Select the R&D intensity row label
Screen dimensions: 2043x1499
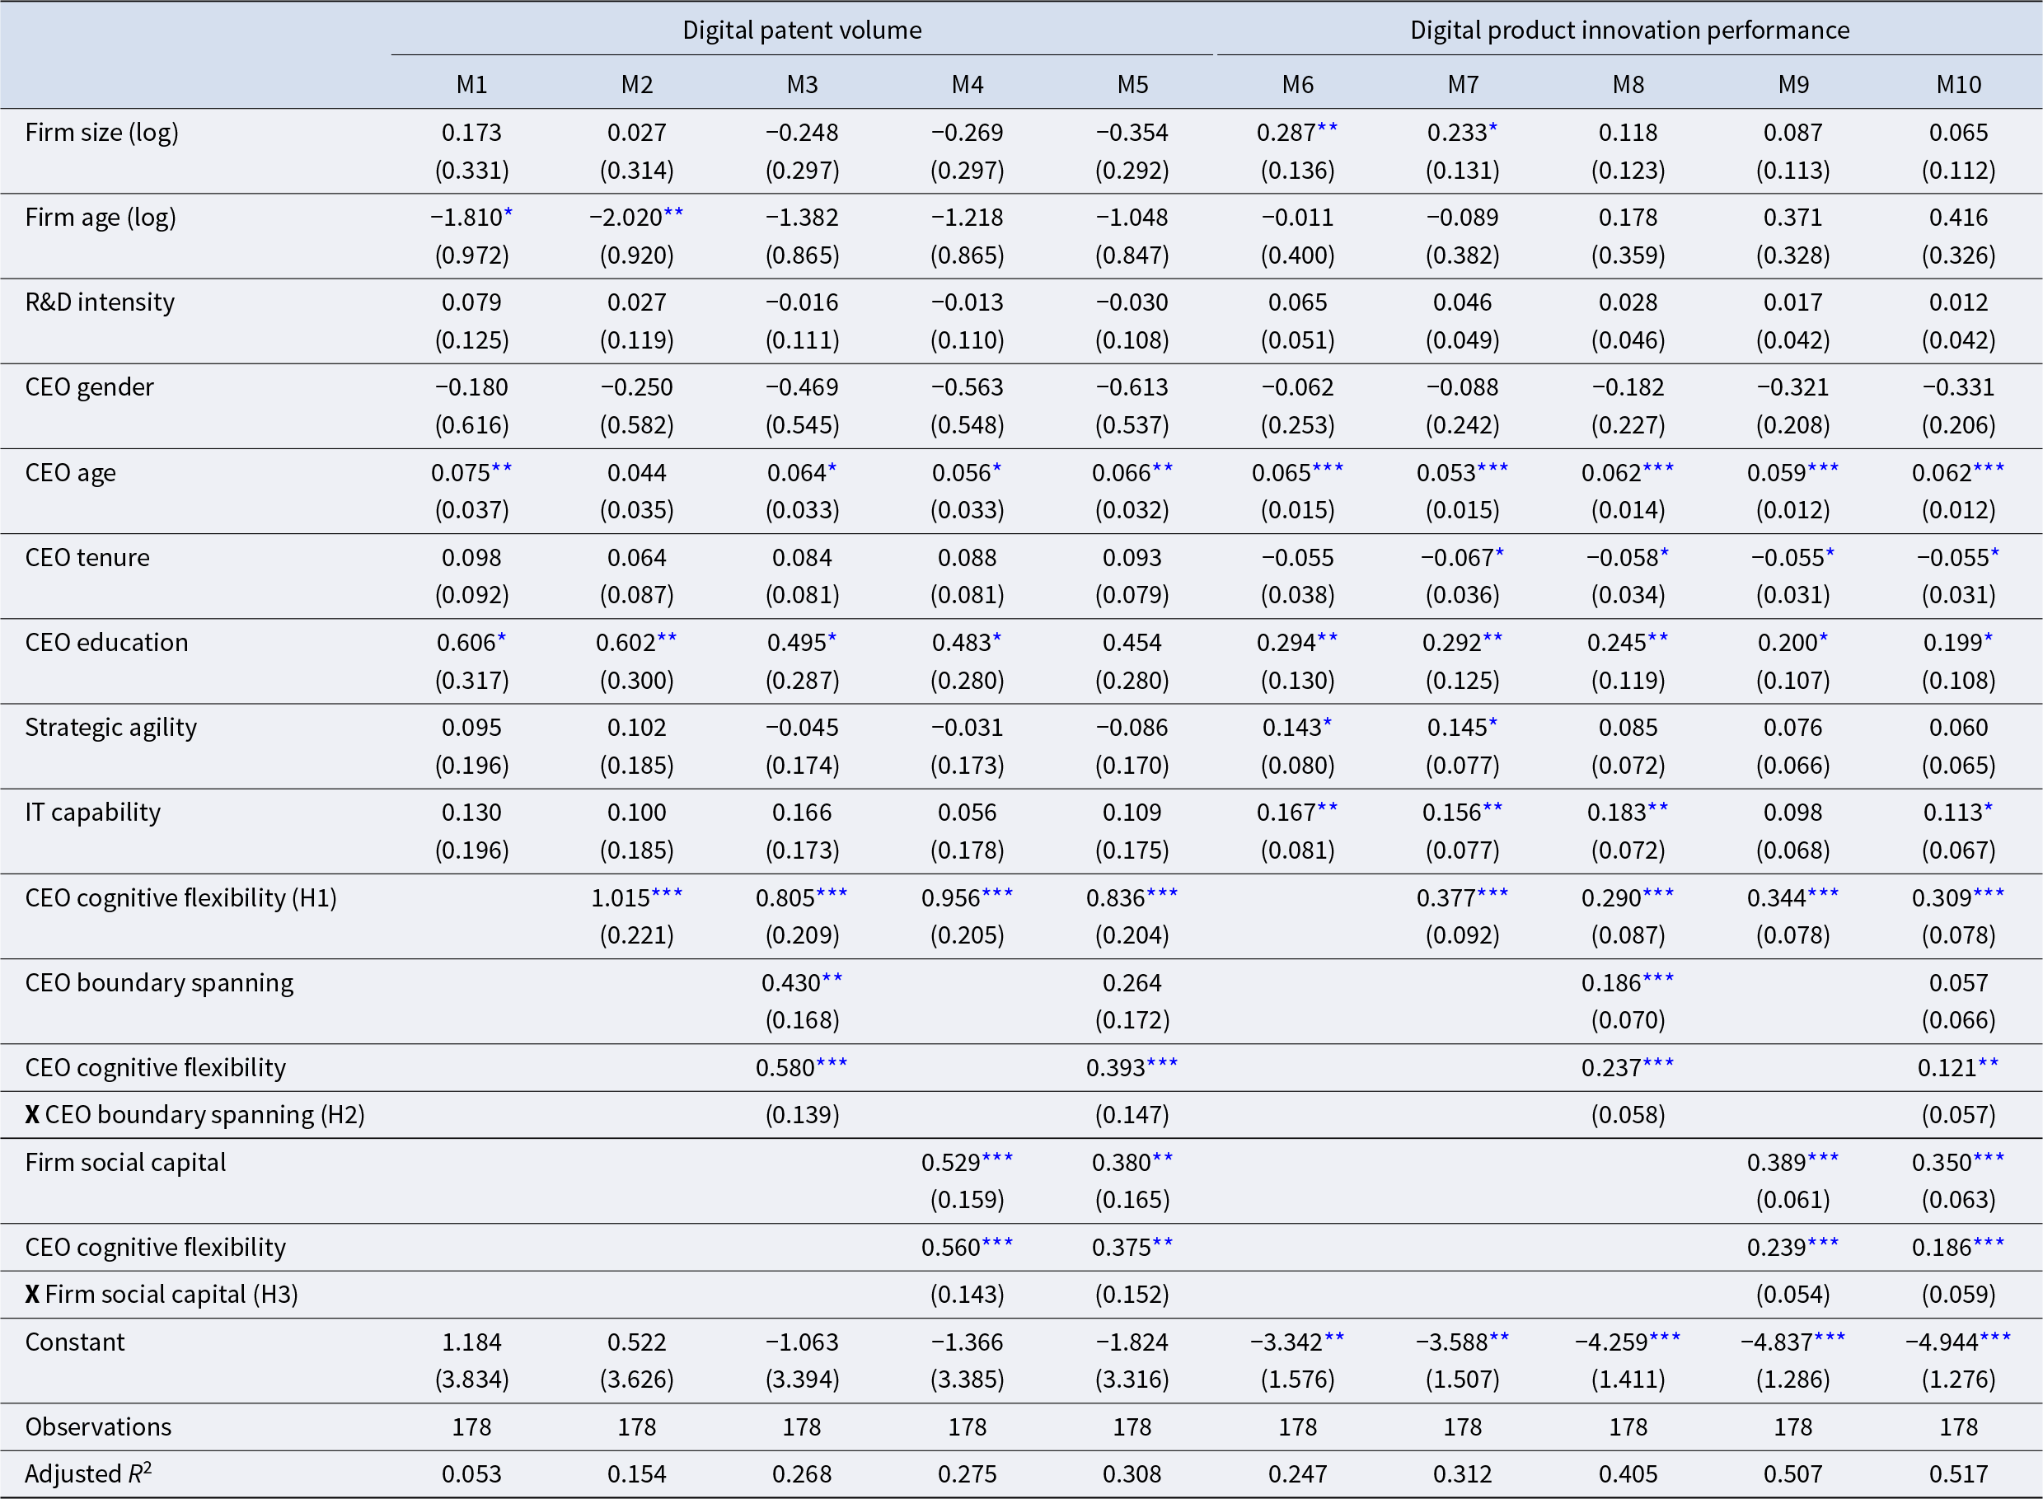coord(100,302)
